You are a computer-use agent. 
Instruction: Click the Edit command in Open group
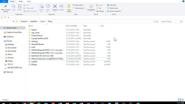coord(99,8)
